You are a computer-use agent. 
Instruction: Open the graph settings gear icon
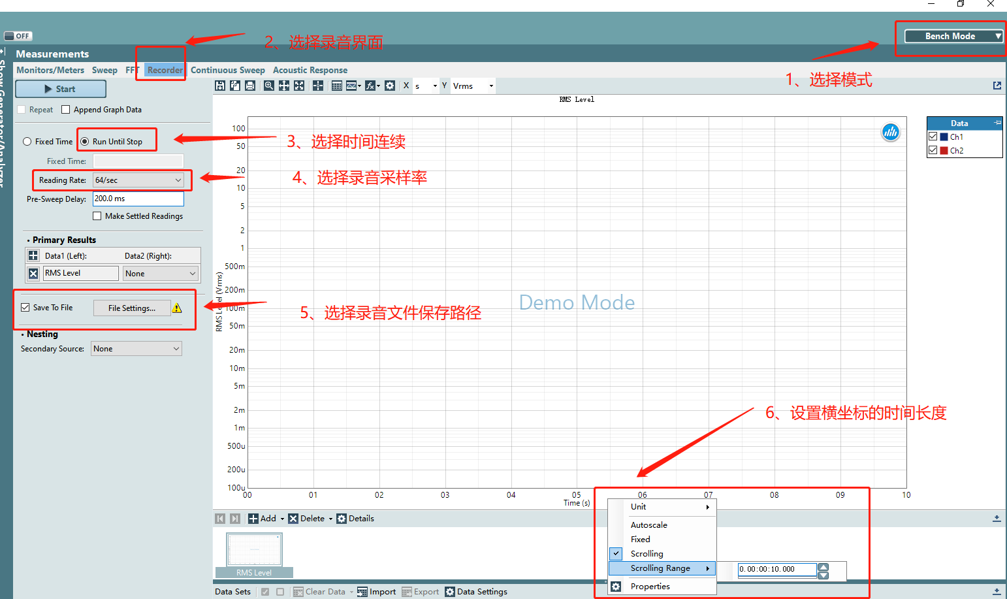(x=390, y=86)
